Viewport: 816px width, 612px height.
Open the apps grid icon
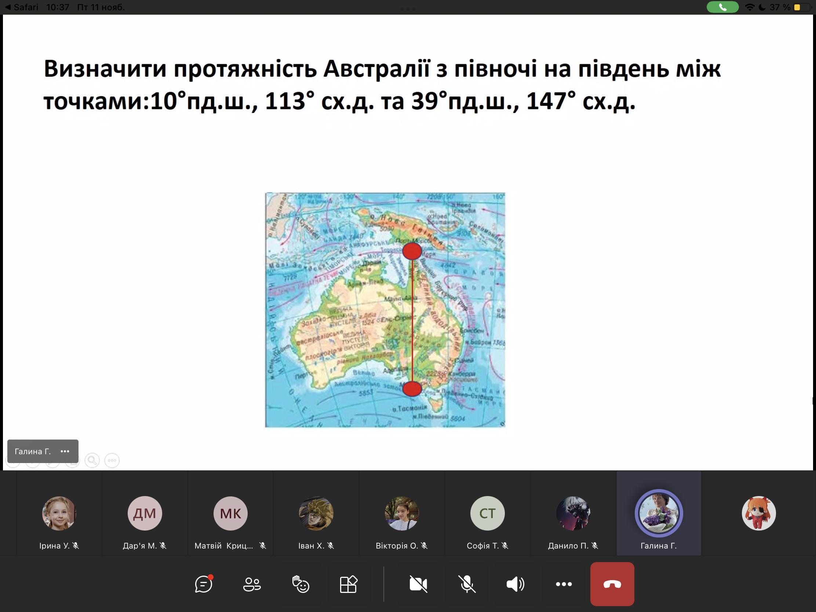point(349,584)
